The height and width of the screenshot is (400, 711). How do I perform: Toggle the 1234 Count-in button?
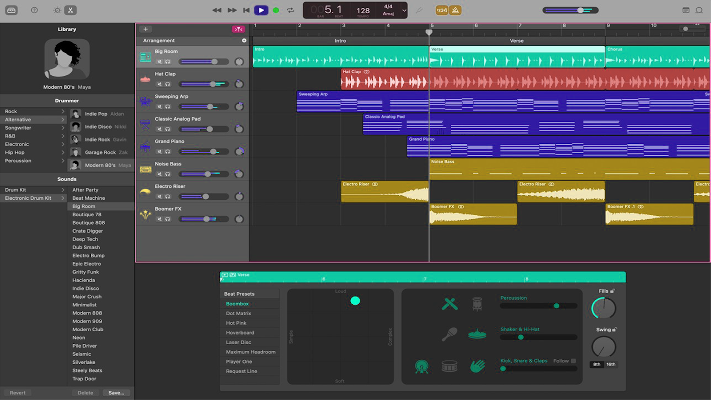pyautogui.click(x=442, y=10)
